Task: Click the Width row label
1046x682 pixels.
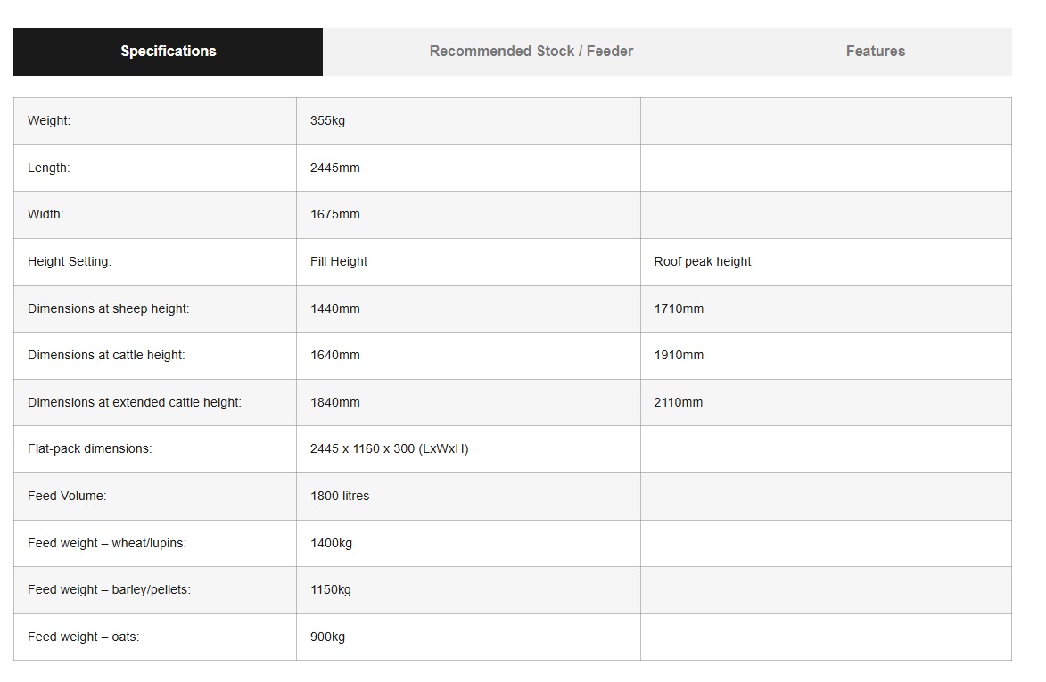Action: point(45,215)
